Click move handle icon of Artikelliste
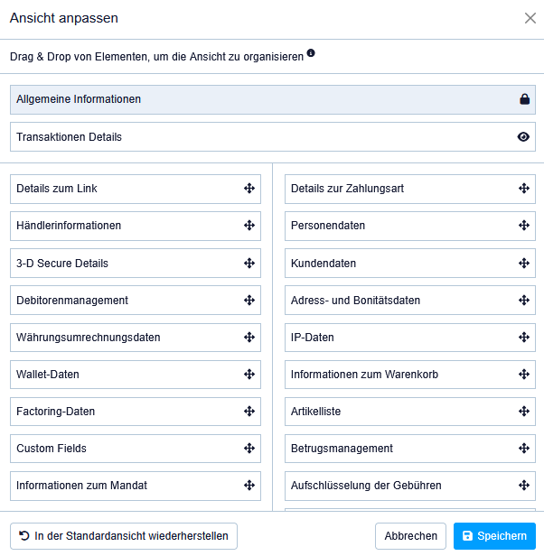Image resolution: width=544 pixels, height=556 pixels. click(x=524, y=412)
